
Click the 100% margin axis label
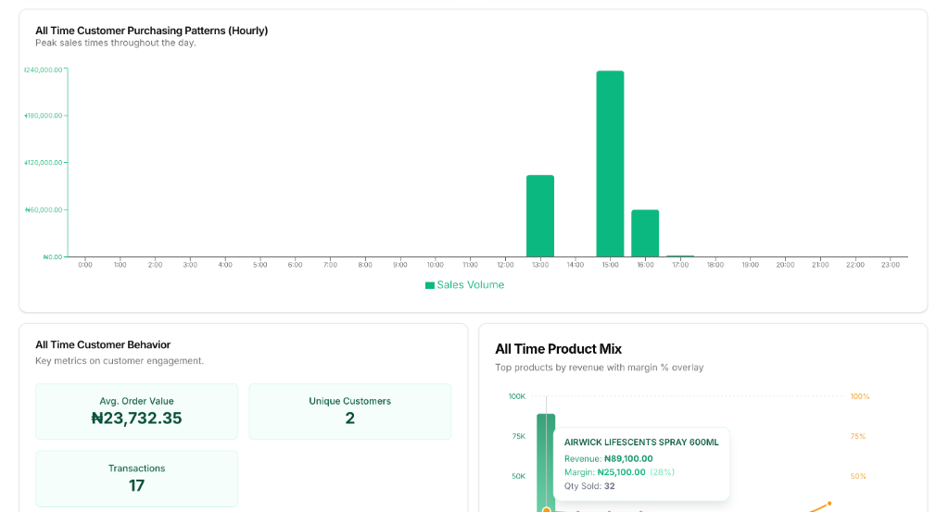(859, 396)
